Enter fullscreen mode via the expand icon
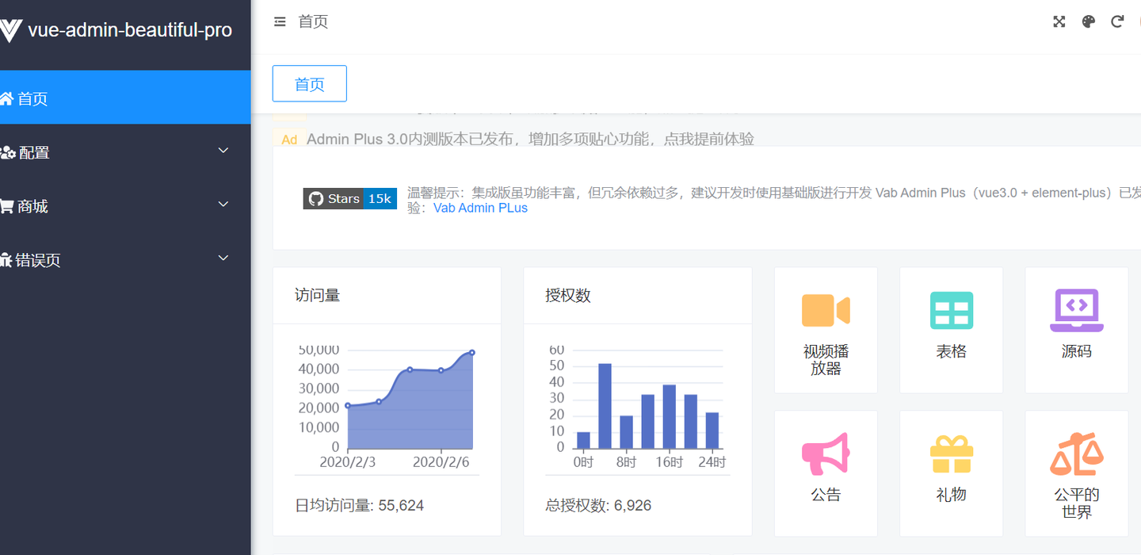The image size is (1141, 555). coord(1059,21)
